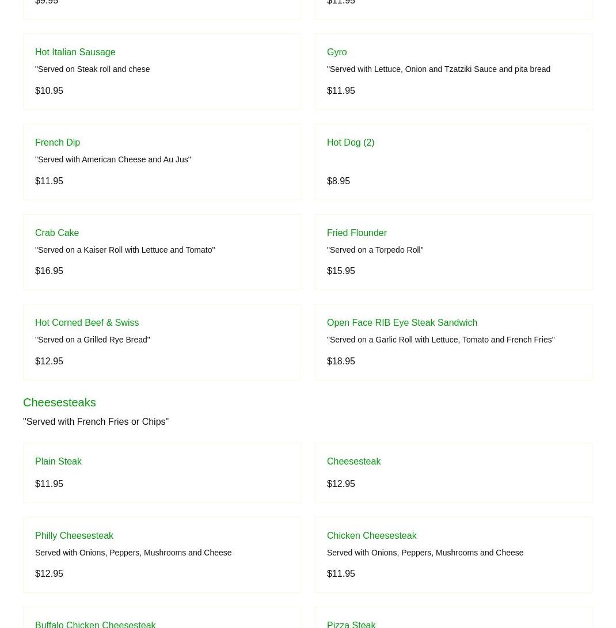Open the Cheesesteak menu item
Viewport: 616px width, 628px height.
pyautogui.click(x=353, y=462)
